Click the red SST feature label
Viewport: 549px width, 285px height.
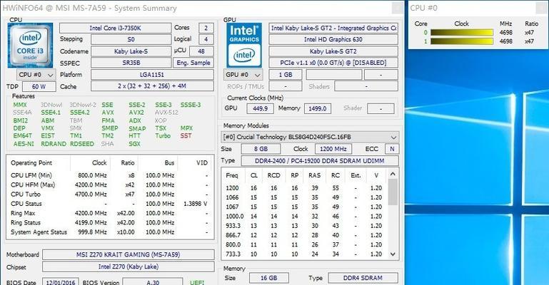(186, 136)
